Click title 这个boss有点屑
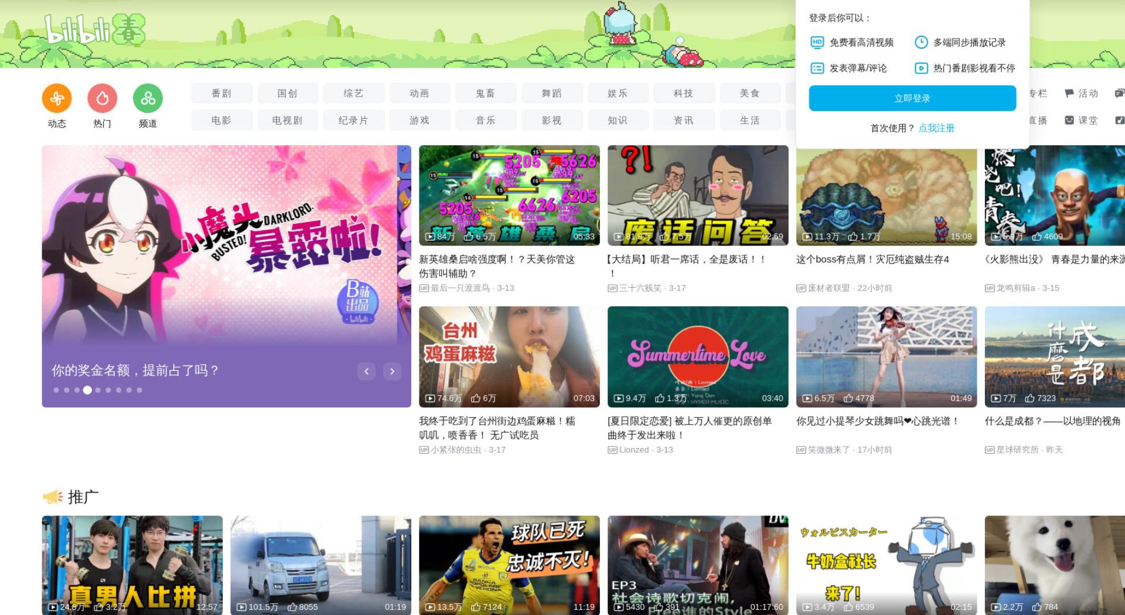 coord(872,259)
